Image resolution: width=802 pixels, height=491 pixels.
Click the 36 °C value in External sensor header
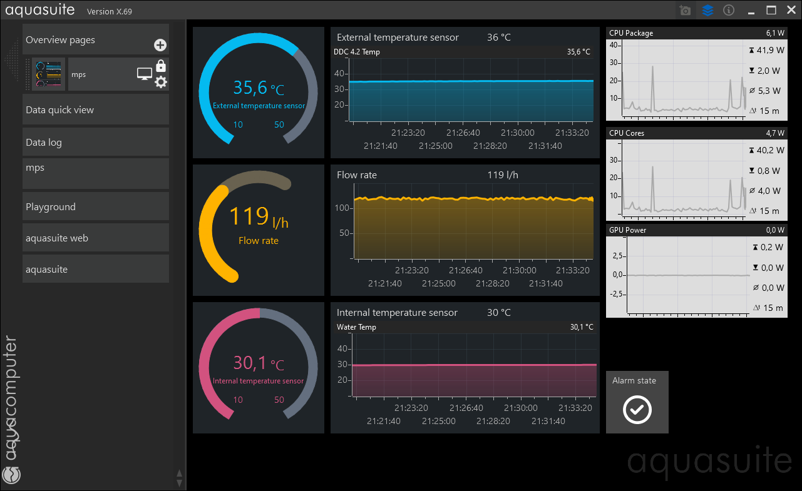click(x=499, y=38)
